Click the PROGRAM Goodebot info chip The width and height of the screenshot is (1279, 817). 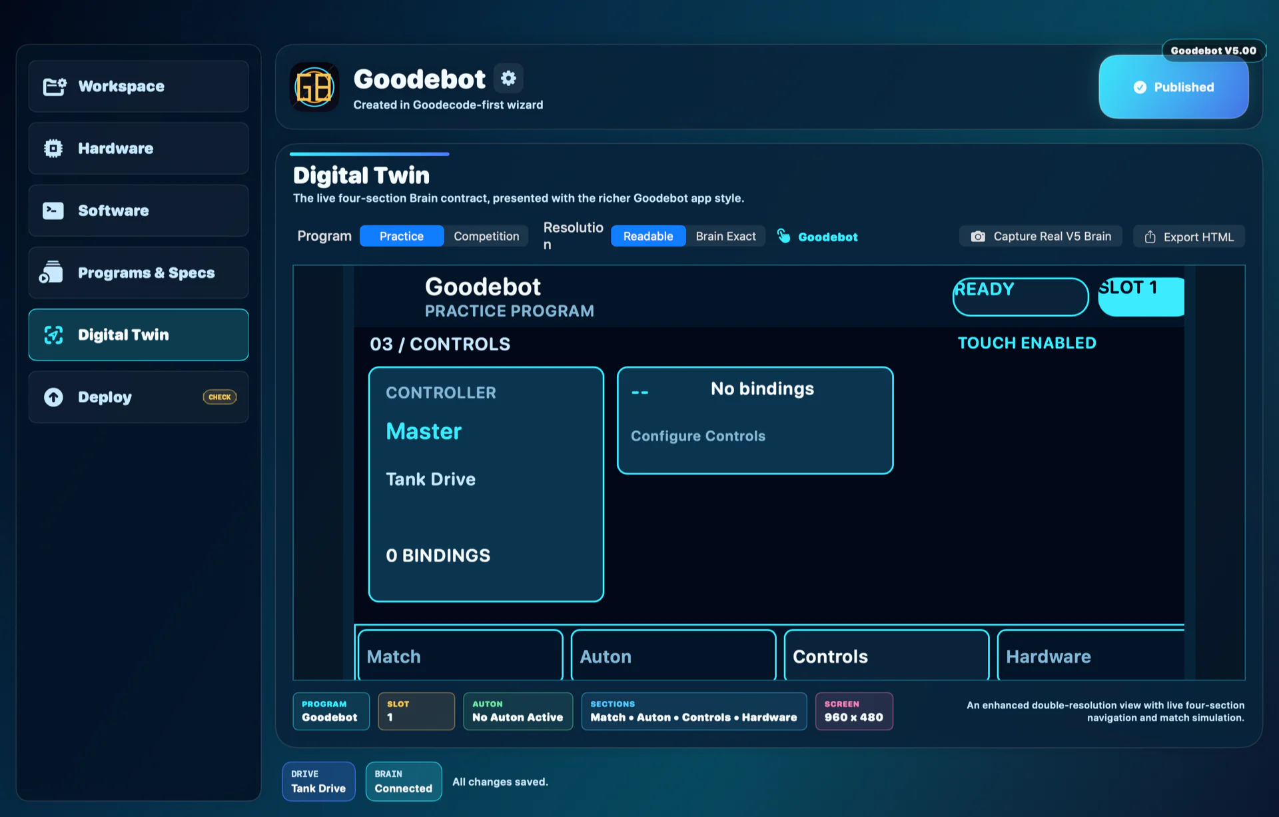pyautogui.click(x=331, y=711)
